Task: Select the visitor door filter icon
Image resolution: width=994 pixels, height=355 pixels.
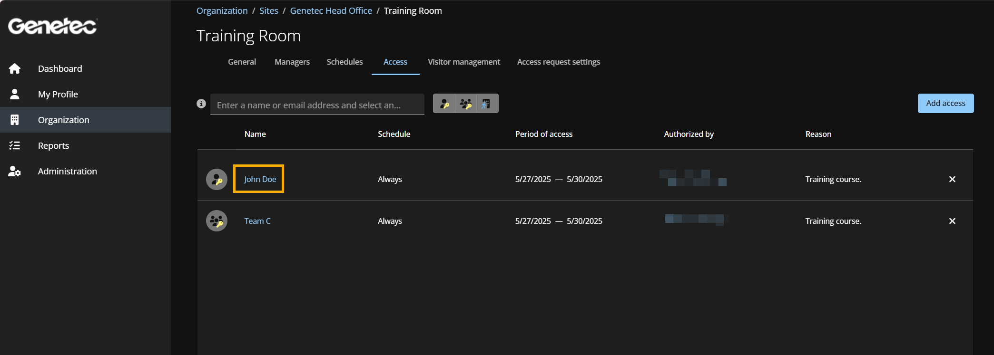Action: [486, 104]
